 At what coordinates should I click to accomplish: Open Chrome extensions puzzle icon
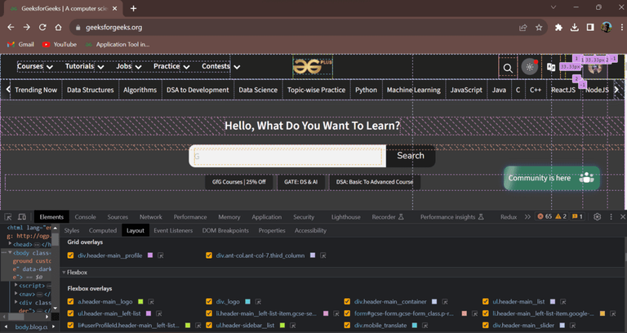coord(558,27)
